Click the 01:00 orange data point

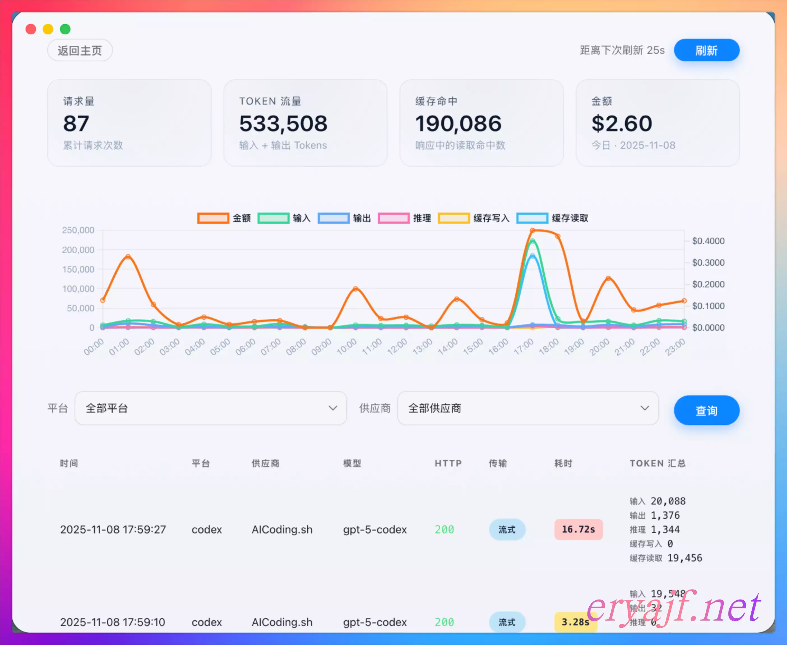[x=128, y=257]
